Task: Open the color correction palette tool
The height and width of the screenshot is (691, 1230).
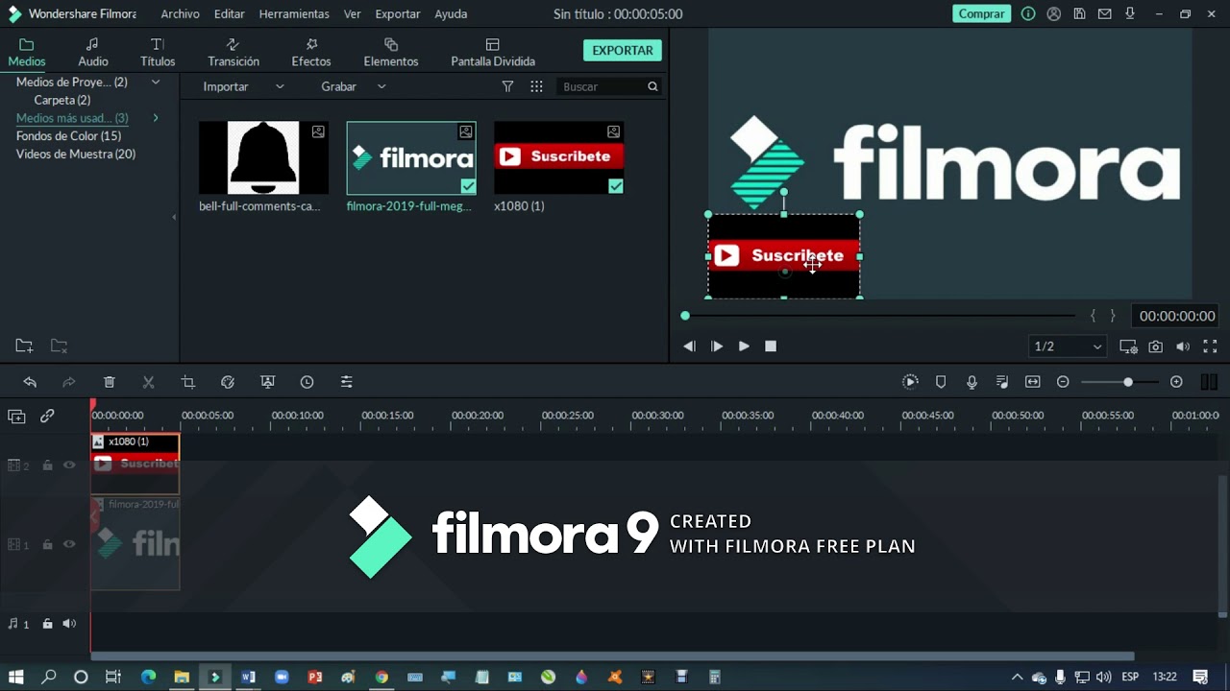Action: tap(228, 382)
